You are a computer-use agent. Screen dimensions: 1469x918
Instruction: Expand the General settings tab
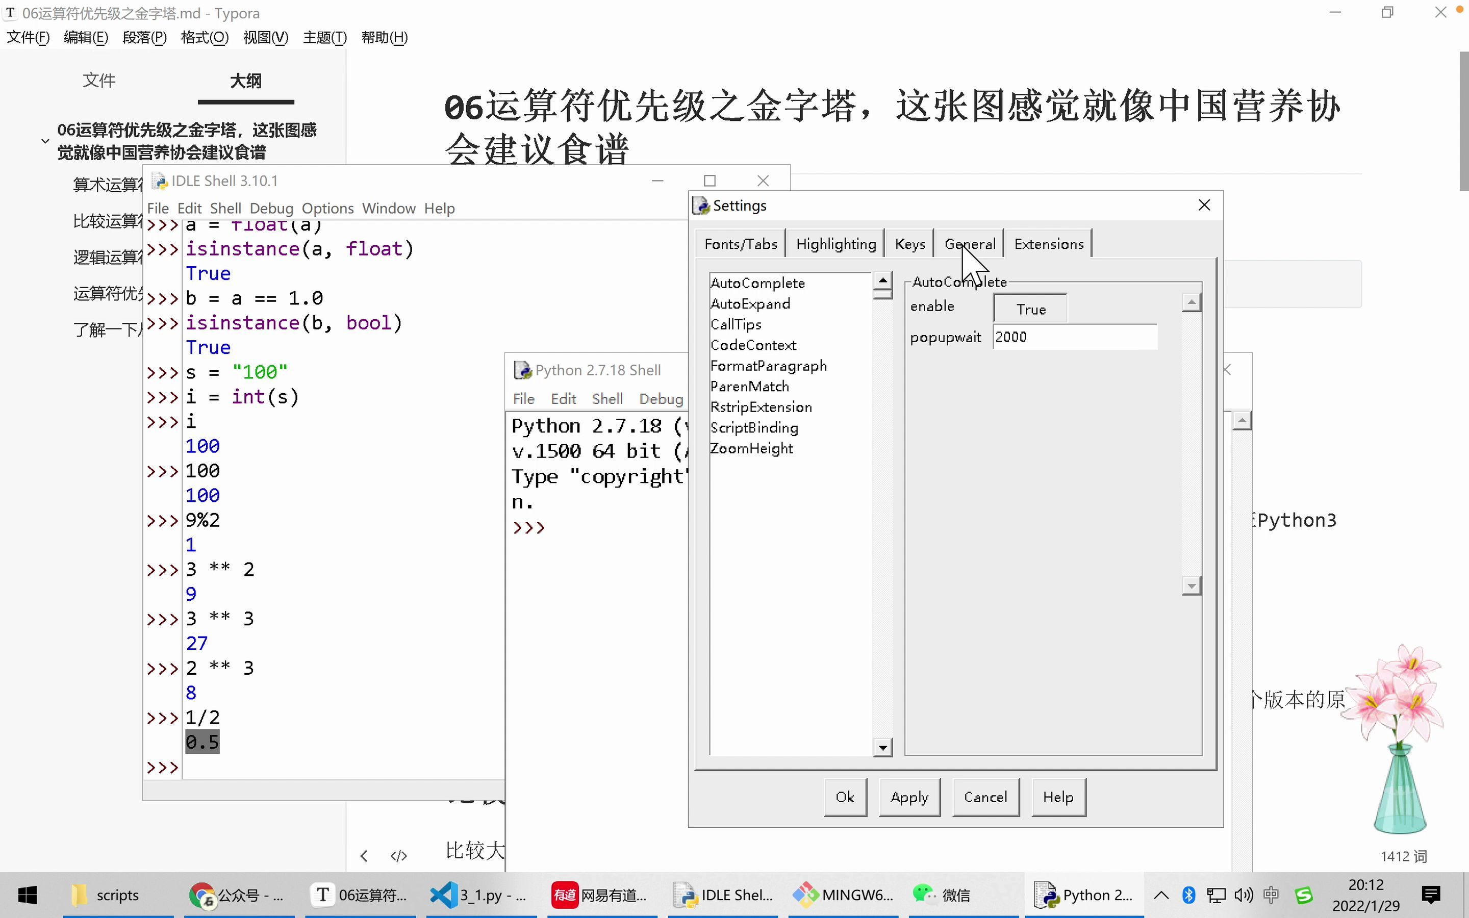point(968,243)
